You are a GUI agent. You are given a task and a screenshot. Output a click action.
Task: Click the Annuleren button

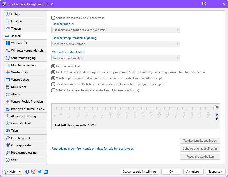point(193,172)
